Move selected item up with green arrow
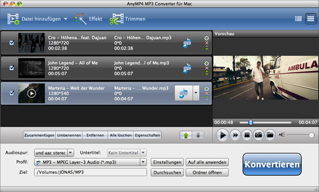 point(185,135)
